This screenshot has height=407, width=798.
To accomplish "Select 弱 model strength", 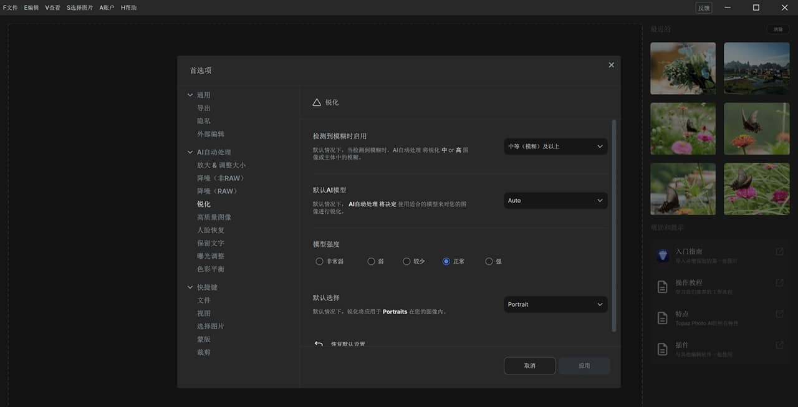I will click(x=371, y=261).
